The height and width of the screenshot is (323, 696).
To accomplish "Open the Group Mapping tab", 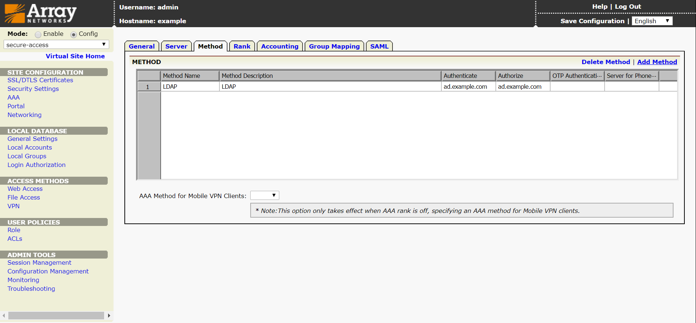I will click(334, 46).
